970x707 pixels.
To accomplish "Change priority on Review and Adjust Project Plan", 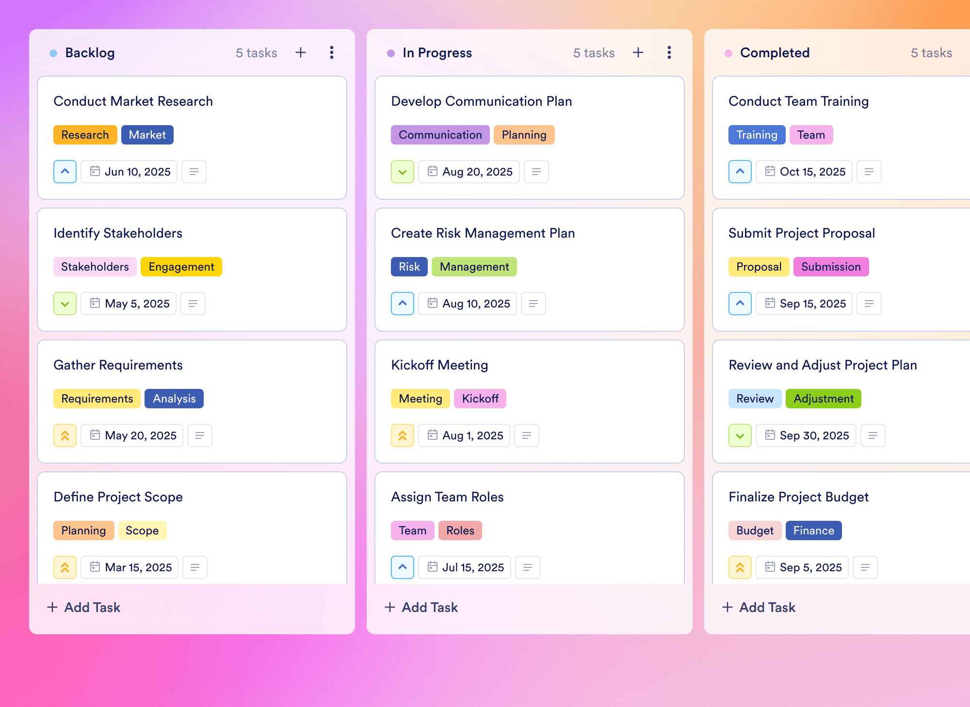I will coord(740,435).
